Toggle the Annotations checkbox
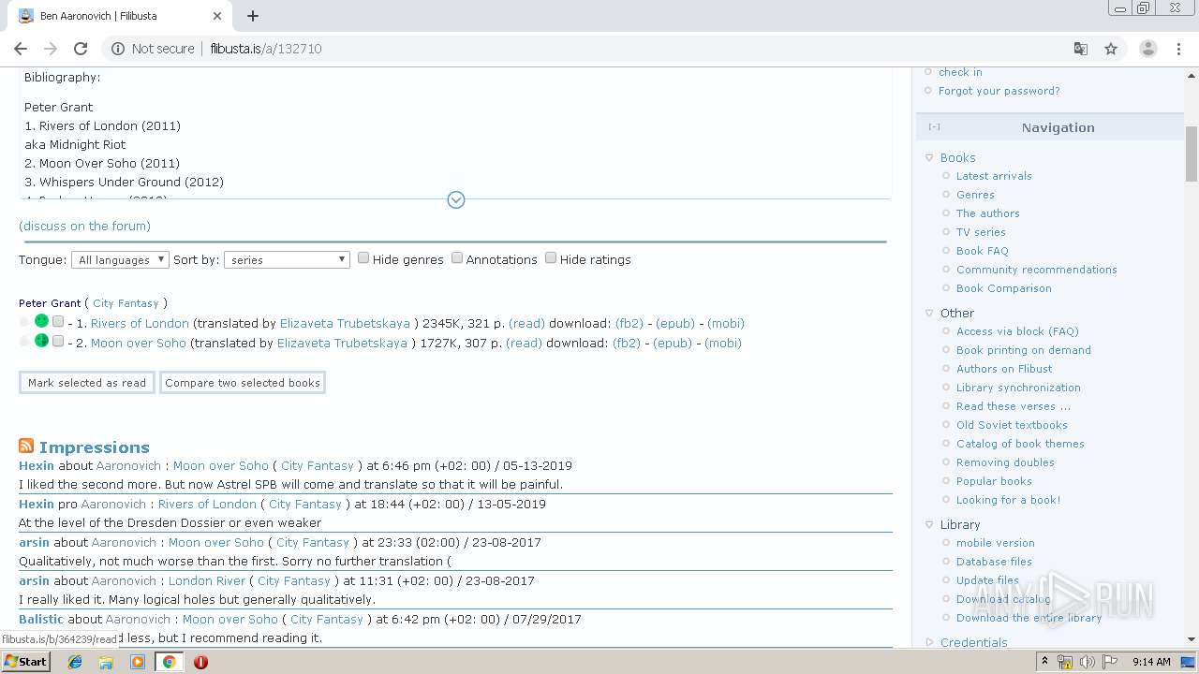1199x674 pixels. pos(457,258)
